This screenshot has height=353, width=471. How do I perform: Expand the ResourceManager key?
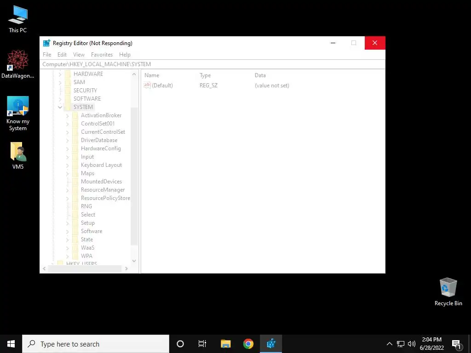pos(67,190)
